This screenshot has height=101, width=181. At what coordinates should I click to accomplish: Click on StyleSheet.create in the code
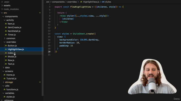click(x=83, y=34)
